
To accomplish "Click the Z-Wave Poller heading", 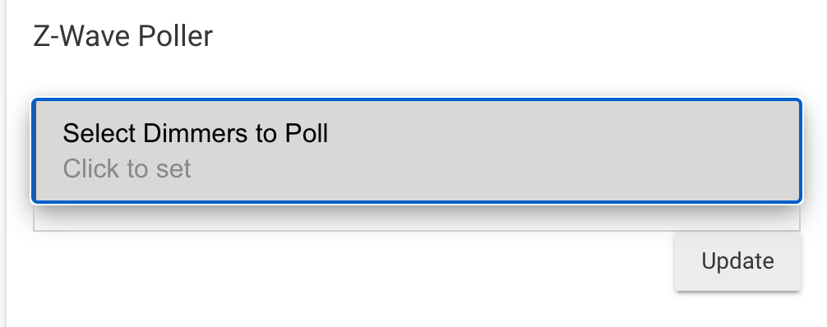I will (122, 36).
